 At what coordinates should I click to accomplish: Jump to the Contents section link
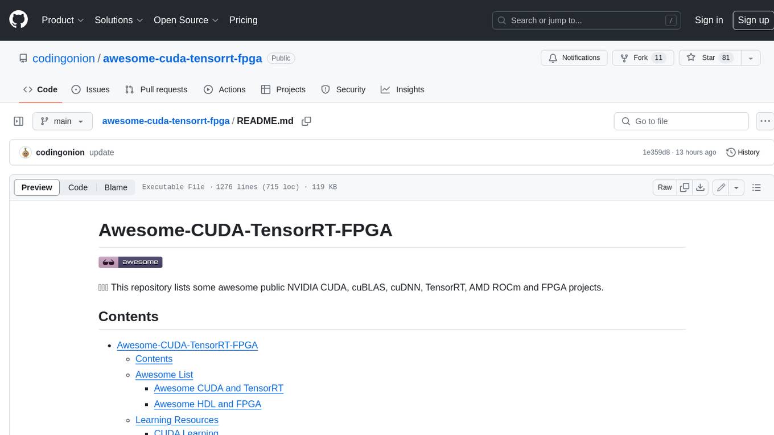154,359
